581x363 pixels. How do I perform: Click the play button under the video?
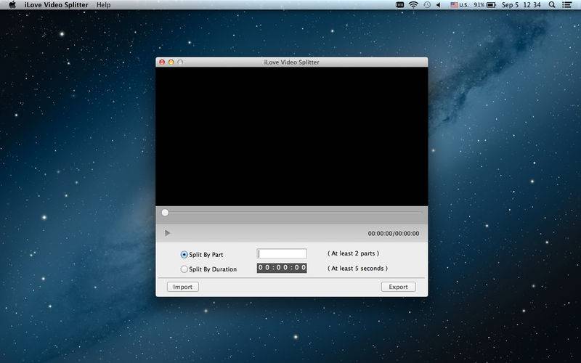coord(167,233)
